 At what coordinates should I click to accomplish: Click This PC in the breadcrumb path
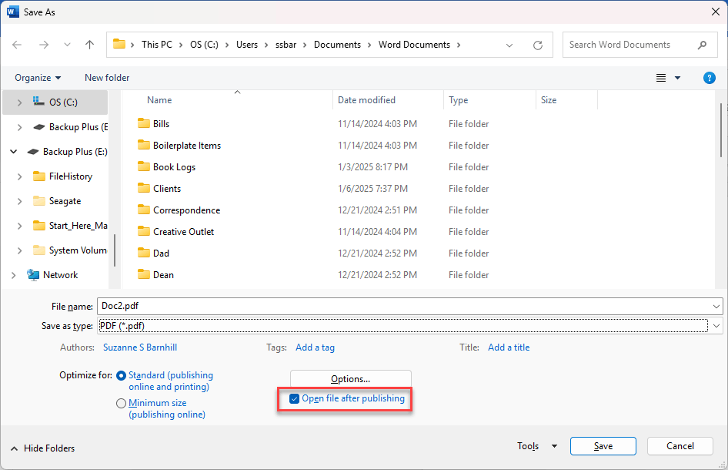[156, 45]
